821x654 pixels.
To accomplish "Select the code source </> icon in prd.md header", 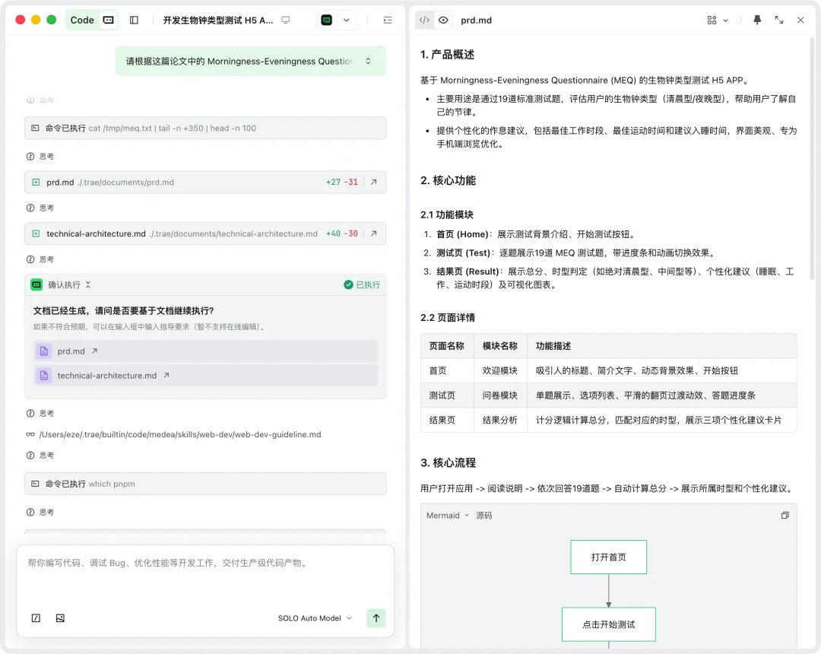I will click(424, 20).
